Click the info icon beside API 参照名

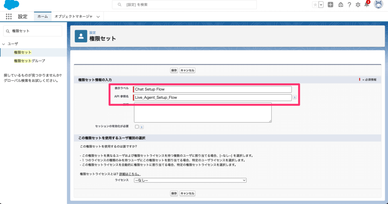click(295, 97)
